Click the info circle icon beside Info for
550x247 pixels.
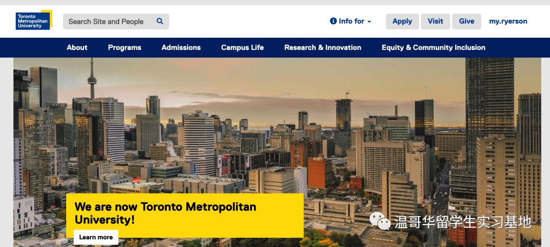click(333, 21)
